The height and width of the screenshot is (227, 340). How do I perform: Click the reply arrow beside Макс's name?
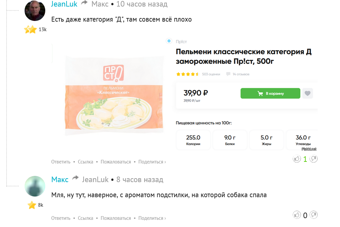tap(75, 178)
